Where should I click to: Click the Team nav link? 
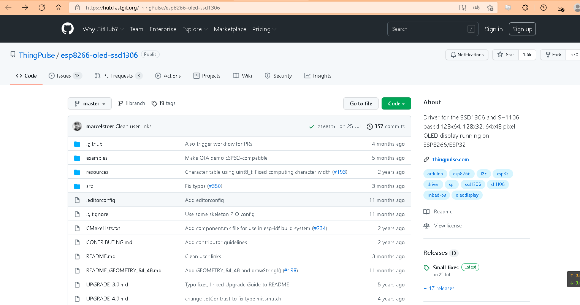(x=136, y=29)
